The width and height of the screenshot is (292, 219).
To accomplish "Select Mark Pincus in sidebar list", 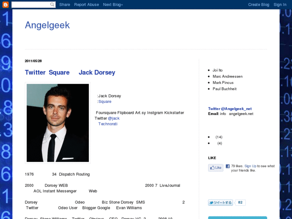I will 223,82.
